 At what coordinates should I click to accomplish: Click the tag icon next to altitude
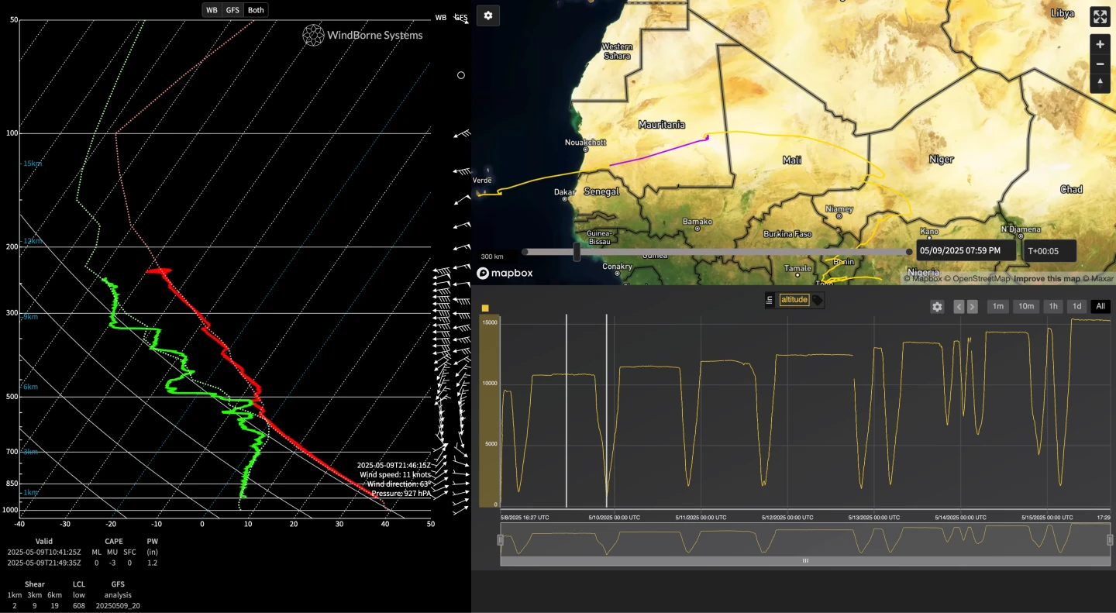[818, 301]
